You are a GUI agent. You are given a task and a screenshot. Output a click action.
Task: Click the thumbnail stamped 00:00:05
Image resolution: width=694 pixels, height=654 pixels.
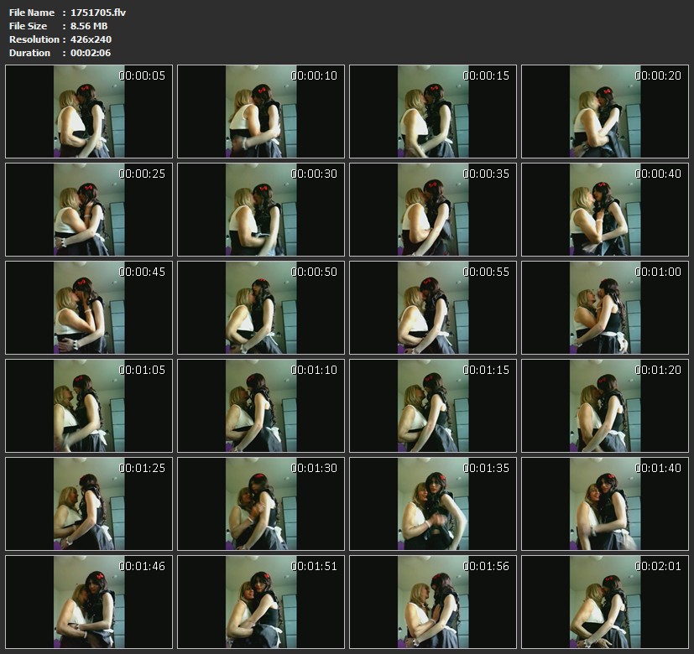(x=89, y=112)
